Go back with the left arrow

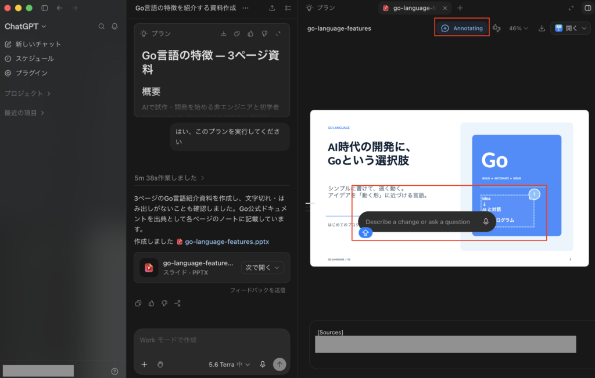pos(60,8)
